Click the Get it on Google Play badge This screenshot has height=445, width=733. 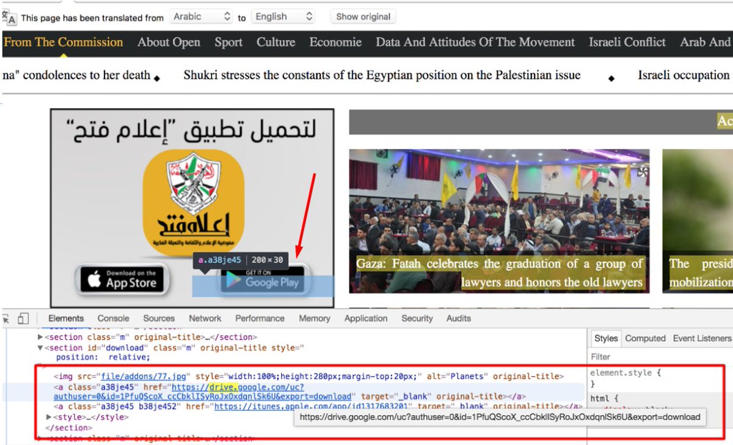pyautogui.click(x=263, y=279)
